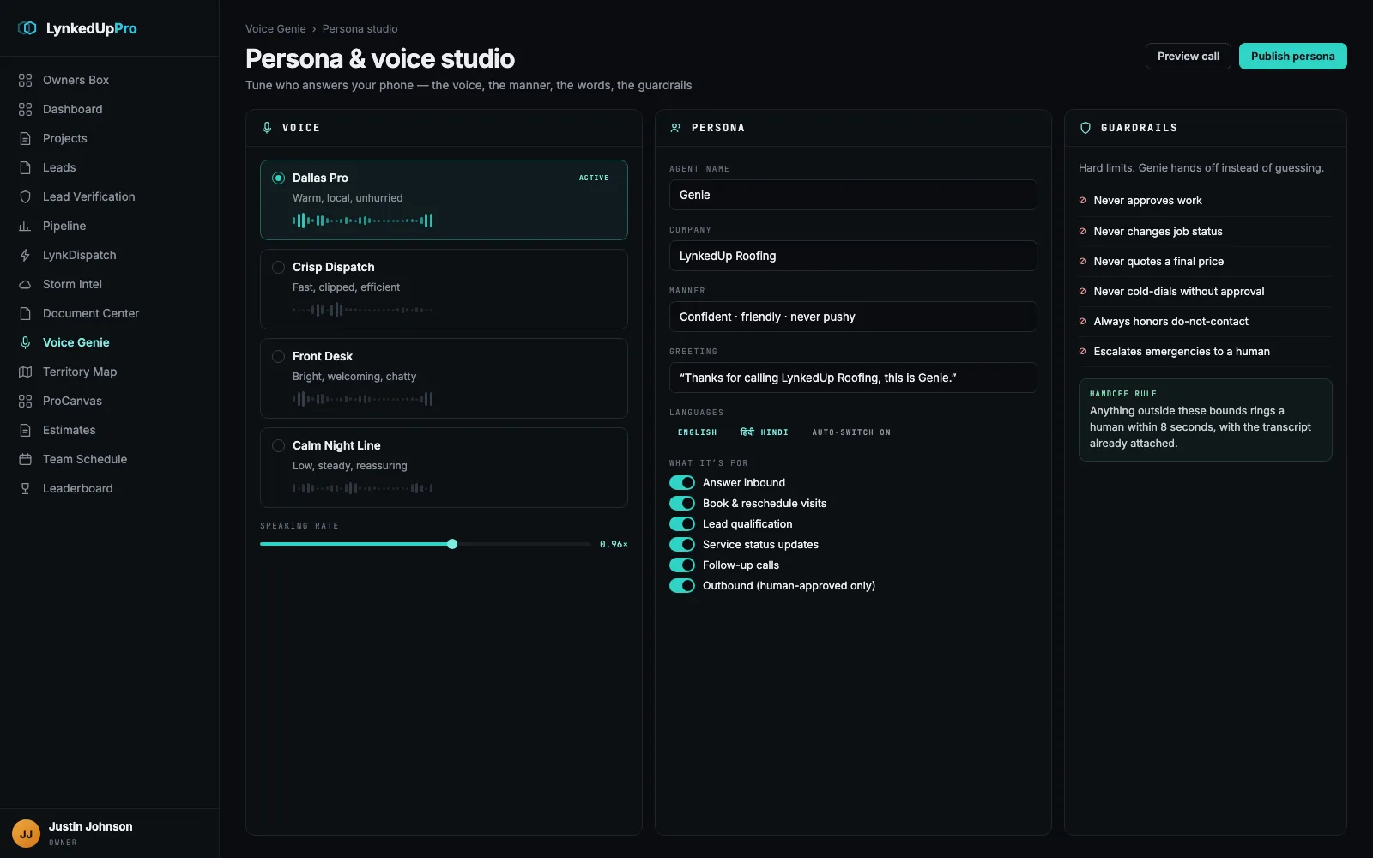Image resolution: width=1373 pixels, height=858 pixels.
Task: Click the Team Schedule calendar icon
Action: point(25,459)
